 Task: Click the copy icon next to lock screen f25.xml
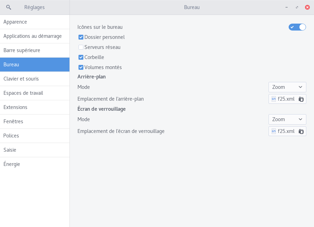click(x=301, y=131)
